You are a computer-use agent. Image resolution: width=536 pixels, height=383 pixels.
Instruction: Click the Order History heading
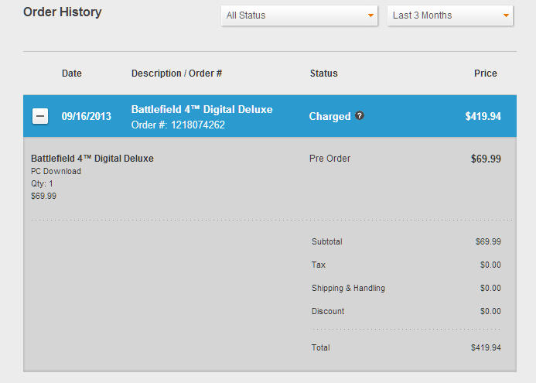point(62,12)
